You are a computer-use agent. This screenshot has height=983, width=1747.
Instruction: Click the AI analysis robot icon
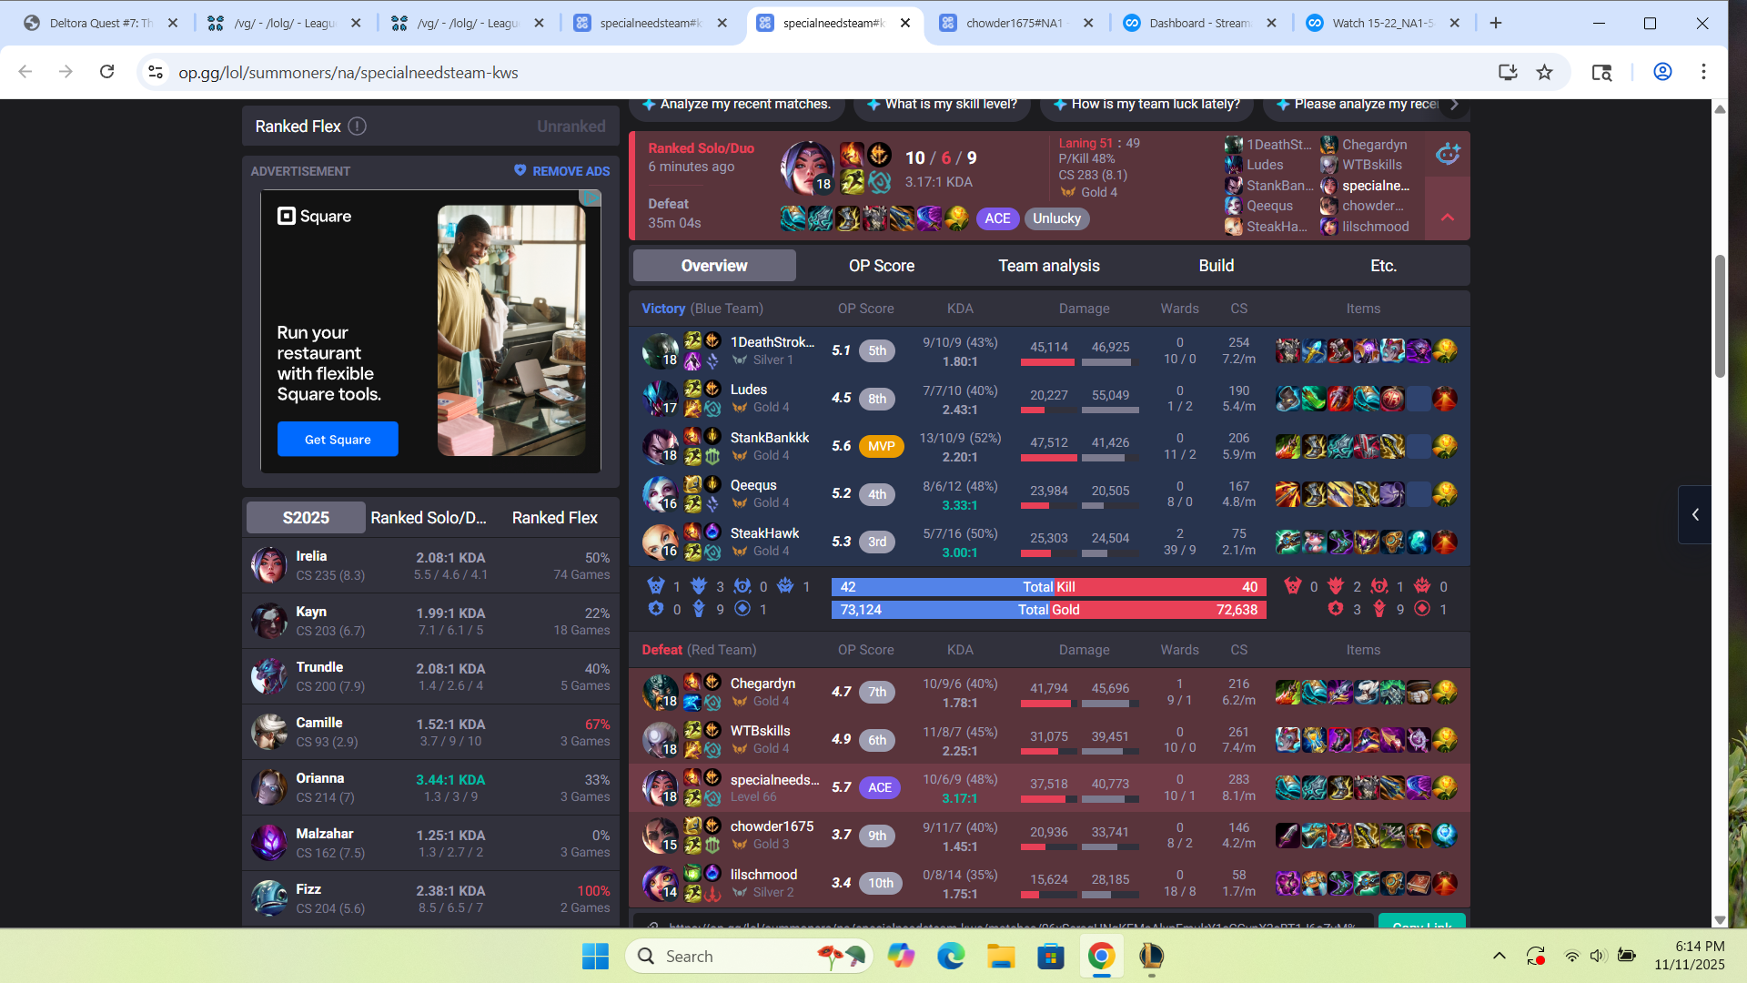click(1448, 154)
